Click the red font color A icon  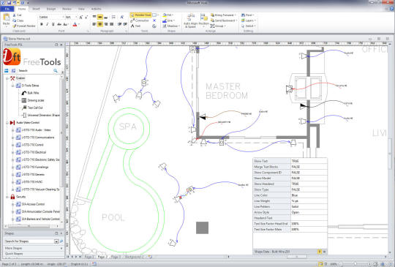pos(75,24)
